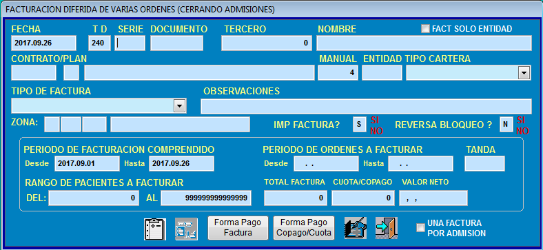Click the long CONTRATO/PLAN description field
Image resolution: width=543 pixels, height=250 pixels.
point(199,73)
